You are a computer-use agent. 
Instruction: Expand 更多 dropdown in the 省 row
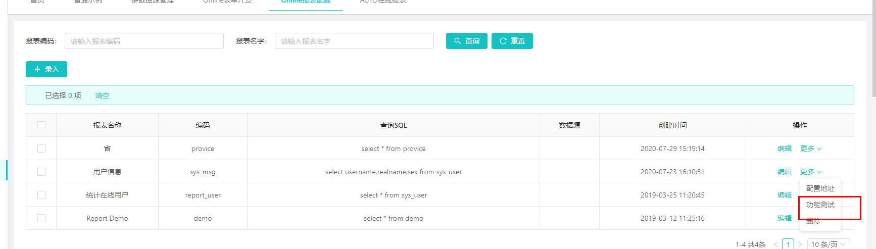(810, 148)
